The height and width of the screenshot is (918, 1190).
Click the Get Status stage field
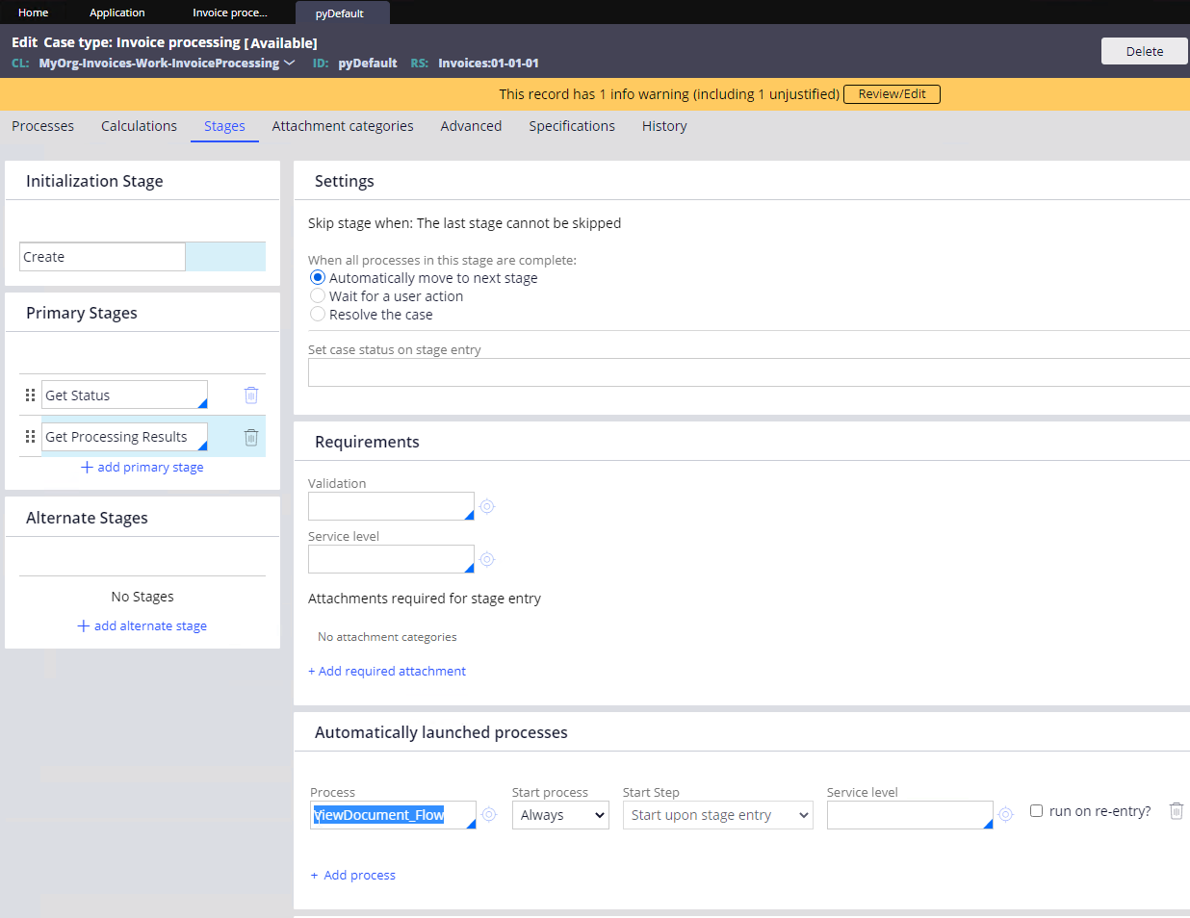pos(124,395)
